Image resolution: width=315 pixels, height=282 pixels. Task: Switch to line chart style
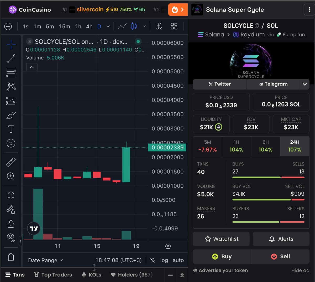pyautogui.click(x=122, y=26)
